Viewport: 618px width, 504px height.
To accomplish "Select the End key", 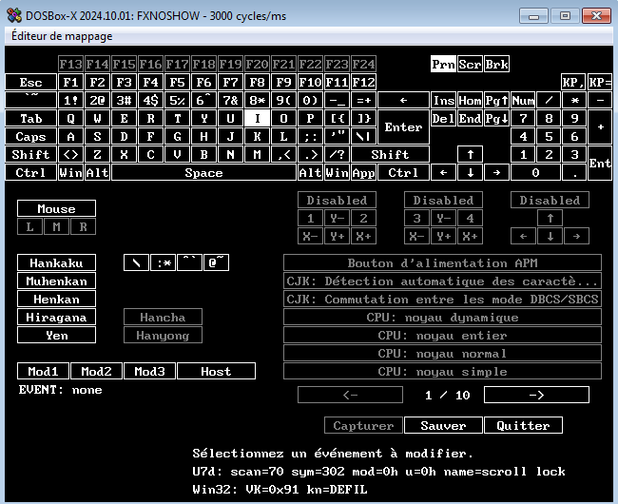I will pos(471,118).
